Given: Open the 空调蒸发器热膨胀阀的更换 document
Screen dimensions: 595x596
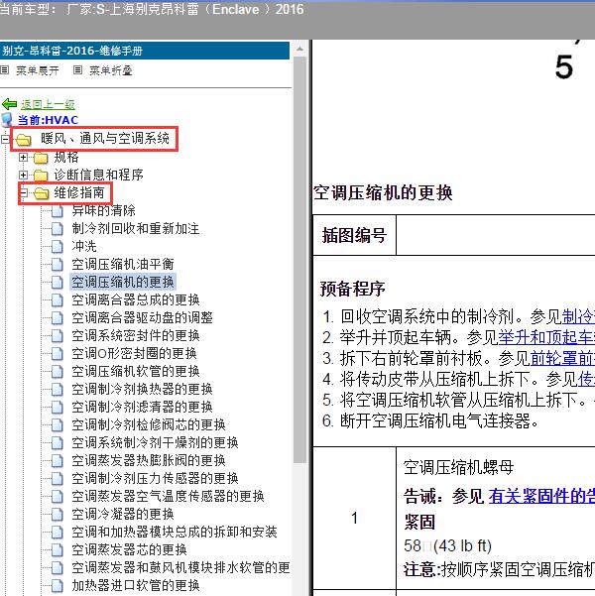Looking at the screenshot, I should click(x=149, y=460).
